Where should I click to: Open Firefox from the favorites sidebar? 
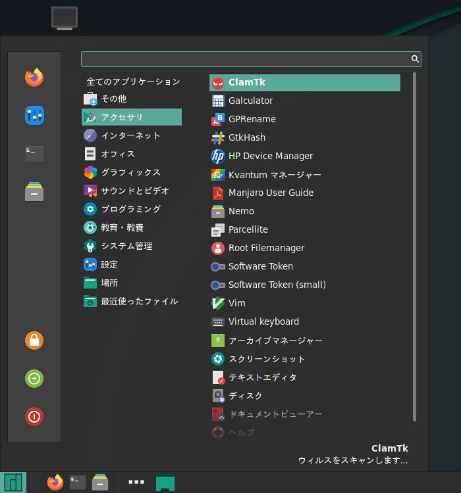[x=34, y=78]
